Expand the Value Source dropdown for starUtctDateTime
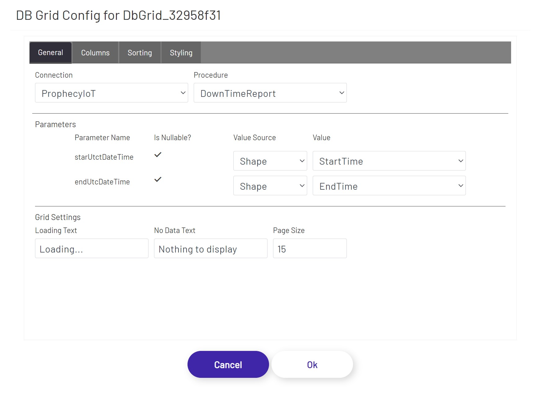539x393 pixels. [x=270, y=161]
